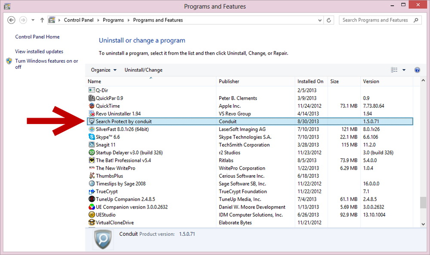
Task: Open the Organize dropdown menu
Action: [x=104, y=70]
